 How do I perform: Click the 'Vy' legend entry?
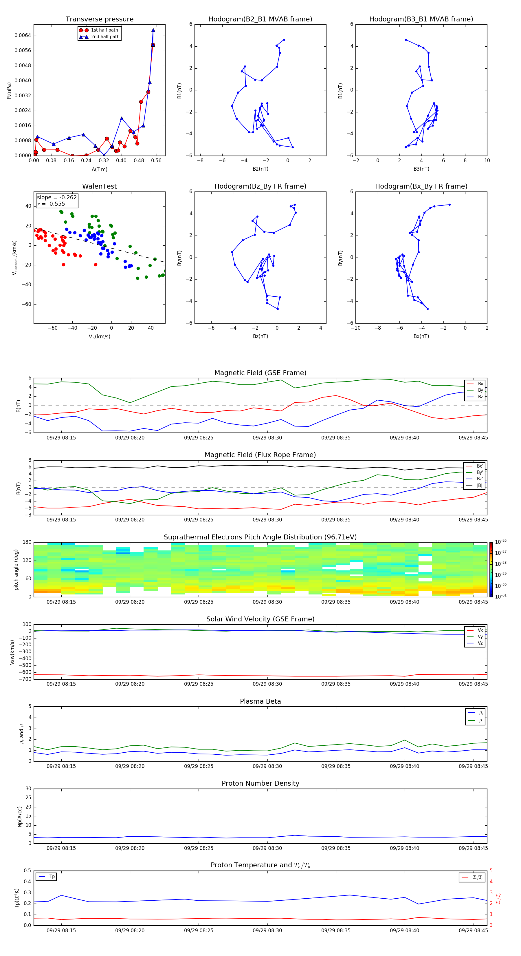coord(475,636)
